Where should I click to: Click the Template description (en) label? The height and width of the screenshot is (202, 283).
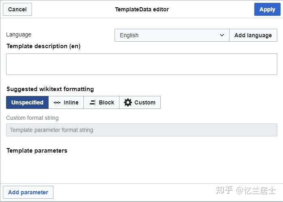click(x=43, y=46)
